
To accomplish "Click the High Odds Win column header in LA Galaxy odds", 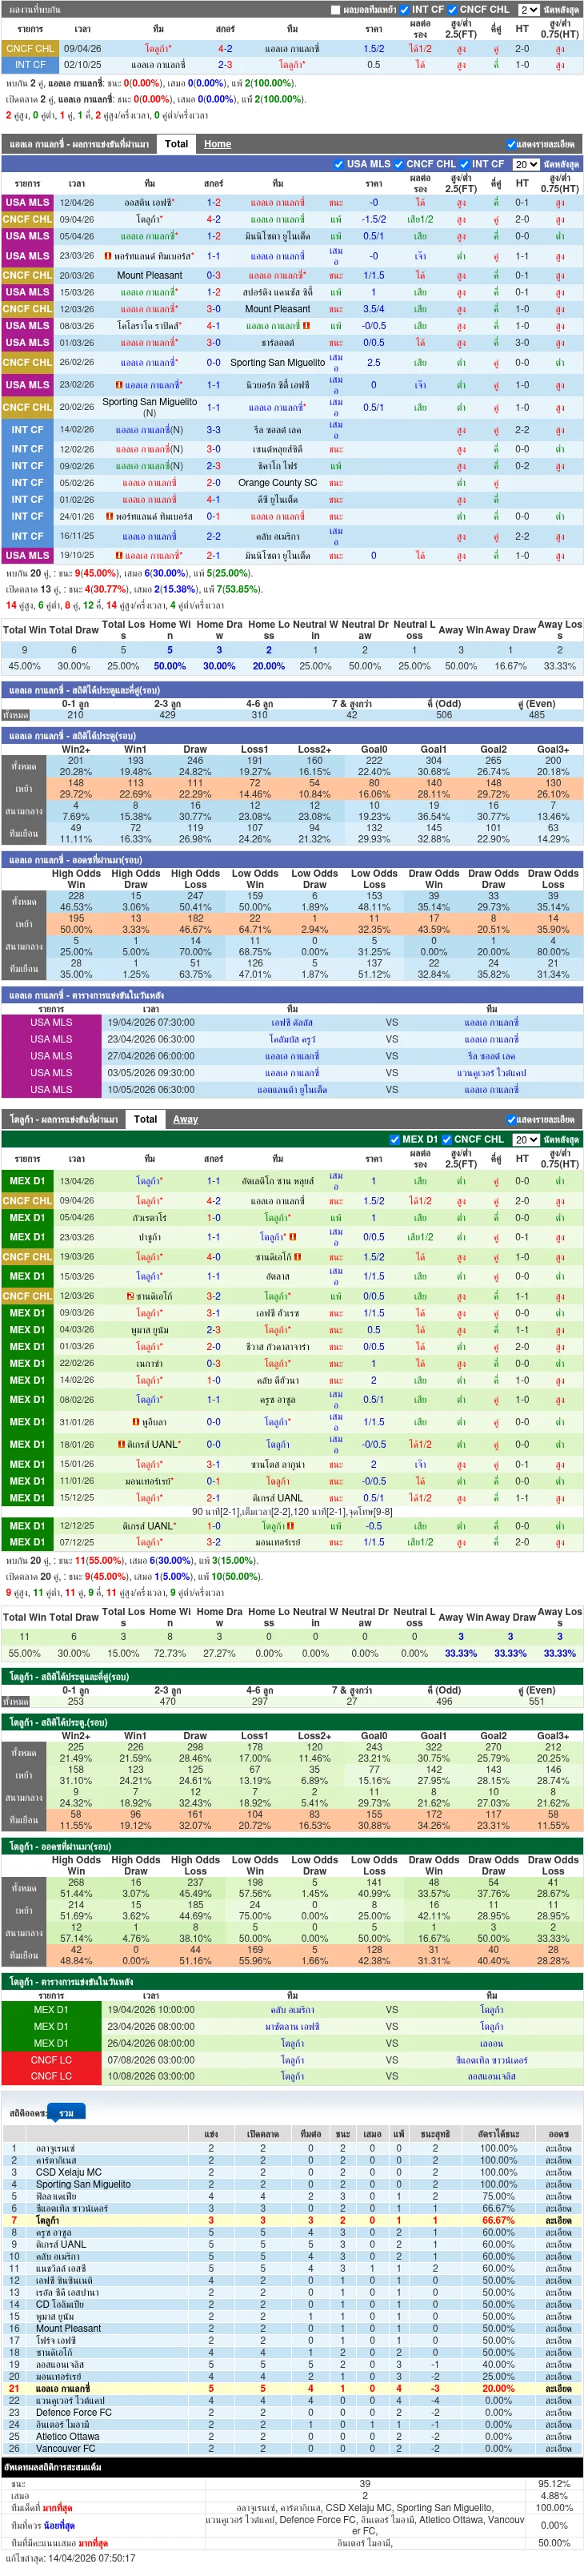I will point(76,879).
